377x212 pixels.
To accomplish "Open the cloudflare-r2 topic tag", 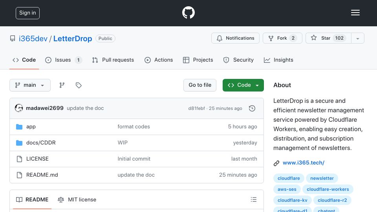I will click(332, 201).
